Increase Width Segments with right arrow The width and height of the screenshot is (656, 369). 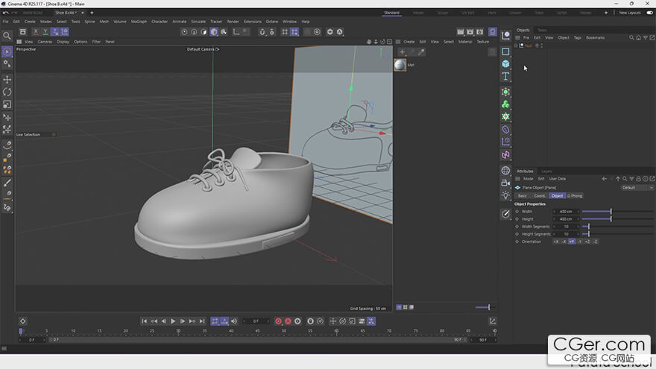[578, 227]
